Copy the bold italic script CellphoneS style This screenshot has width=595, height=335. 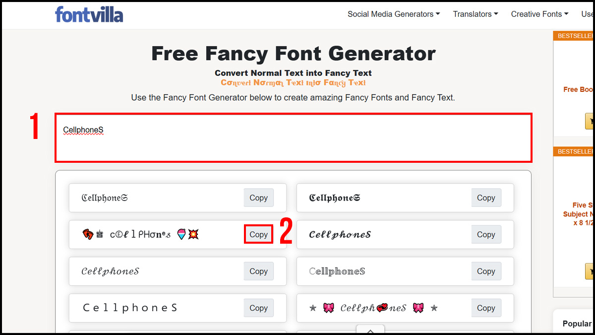[x=486, y=234]
